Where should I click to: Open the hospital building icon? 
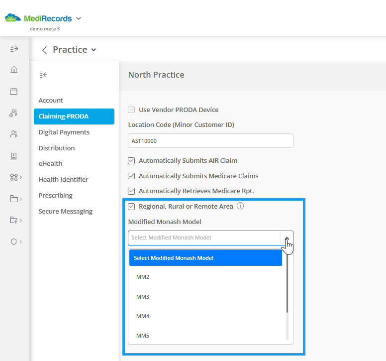14,156
